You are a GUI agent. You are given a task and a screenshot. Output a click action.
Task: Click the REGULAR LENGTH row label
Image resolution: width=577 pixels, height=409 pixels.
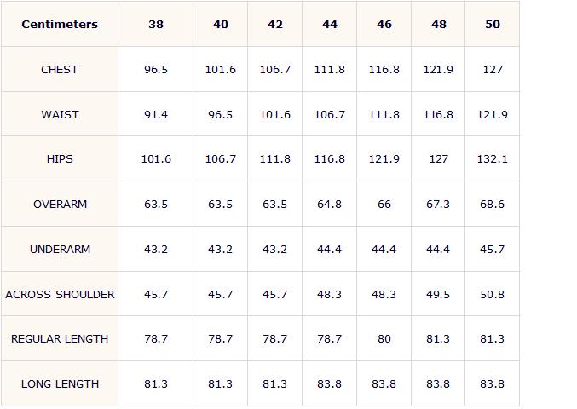pos(60,339)
